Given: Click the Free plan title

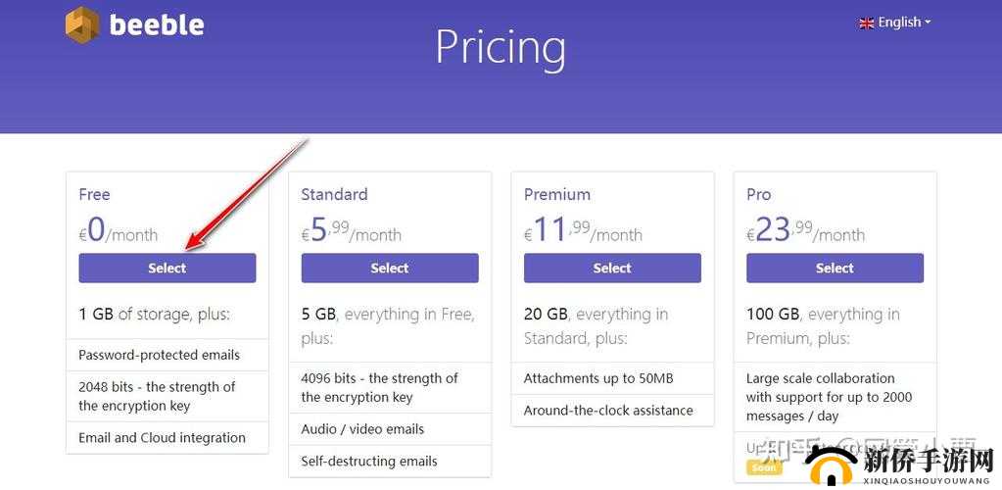Looking at the screenshot, I should click(95, 194).
